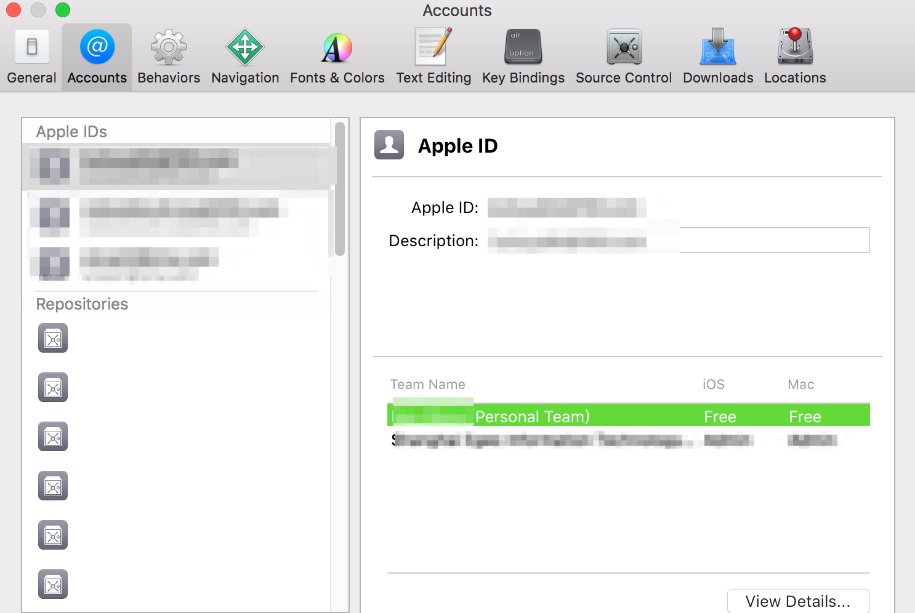The width and height of the screenshot is (915, 613).
Task: Zoom the window with green button
Action: [62, 10]
